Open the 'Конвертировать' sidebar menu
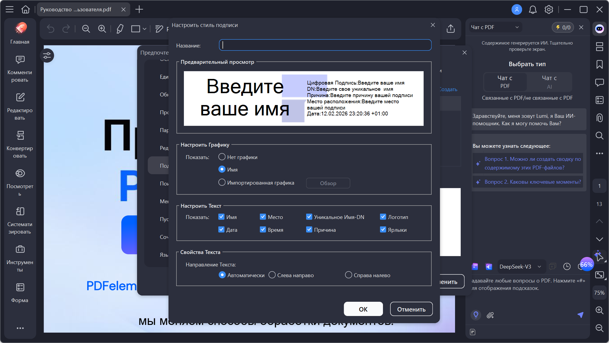Image resolution: width=609 pixels, height=343 pixels. click(20, 144)
